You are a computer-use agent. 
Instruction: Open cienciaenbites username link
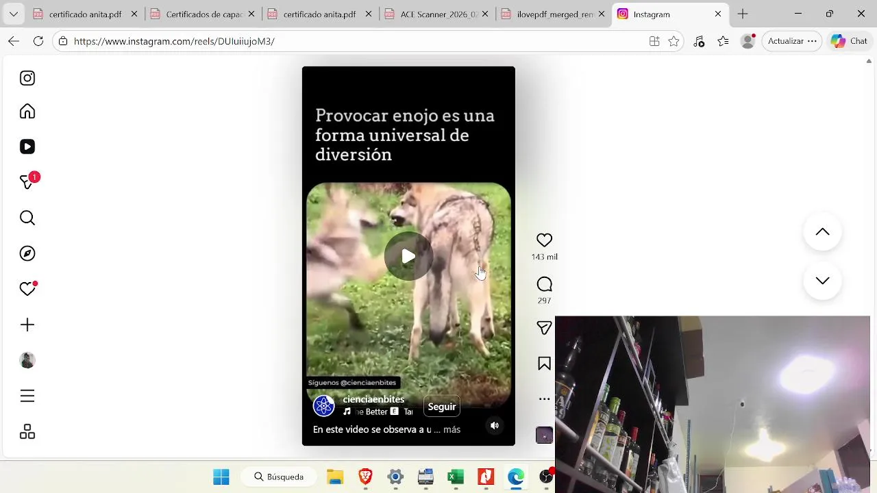point(373,399)
